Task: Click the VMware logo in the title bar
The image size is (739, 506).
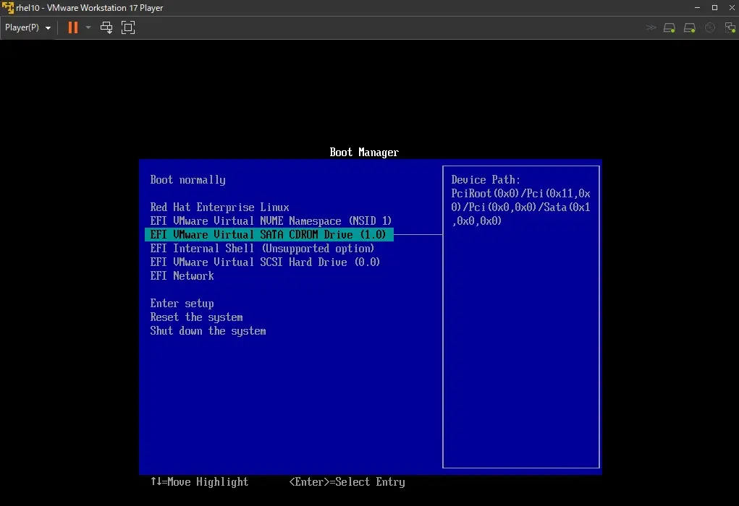Action: tap(7, 7)
